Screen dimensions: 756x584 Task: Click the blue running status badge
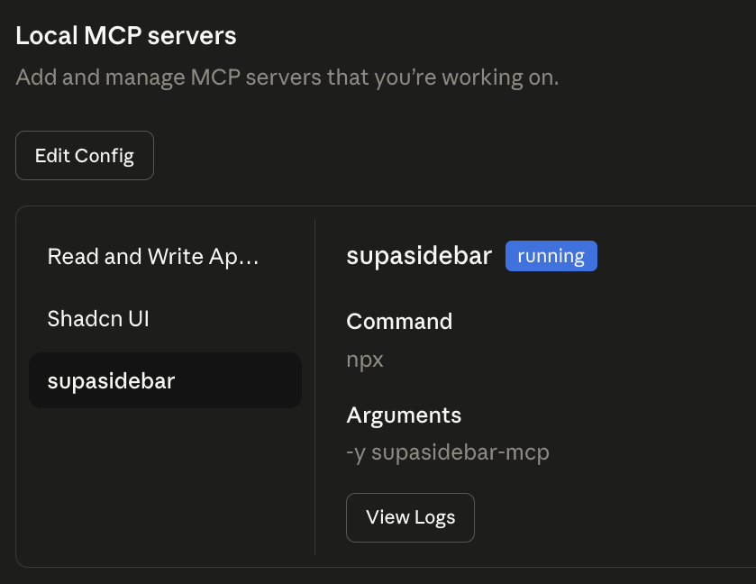(551, 256)
